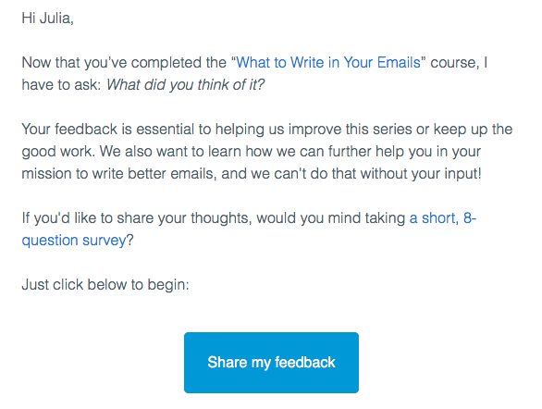The image size is (542, 409).
Task: Follow the "a short, 8-" survey link
Action: coord(443,218)
